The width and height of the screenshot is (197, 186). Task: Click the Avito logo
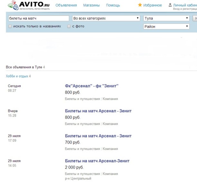28,5
